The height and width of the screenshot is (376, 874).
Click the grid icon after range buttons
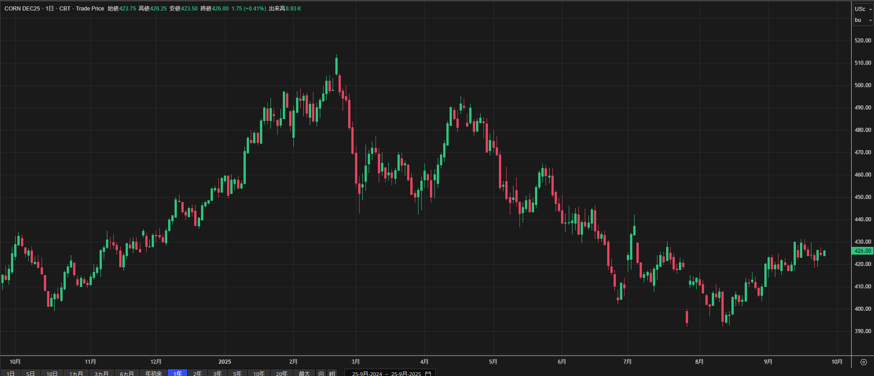point(332,373)
